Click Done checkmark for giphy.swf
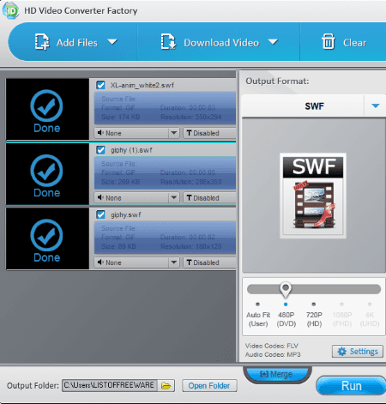The height and width of the screenshot is (404, 386). (x=46, y=236)
